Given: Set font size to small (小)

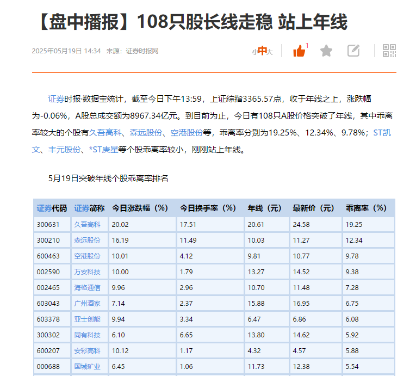Looking at the screenshot, I should (x=254, y=52).
